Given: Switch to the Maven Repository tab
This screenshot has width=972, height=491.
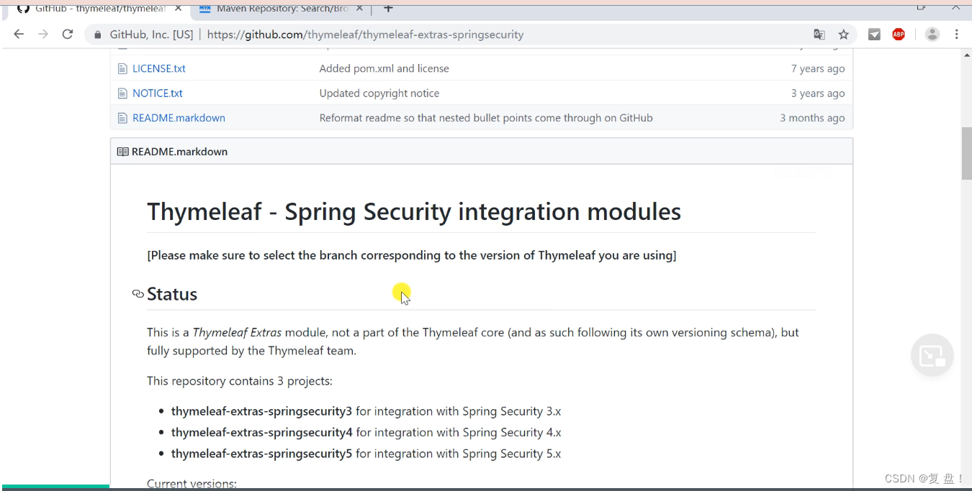Looking at the screenshot, I should pos(282,9).
